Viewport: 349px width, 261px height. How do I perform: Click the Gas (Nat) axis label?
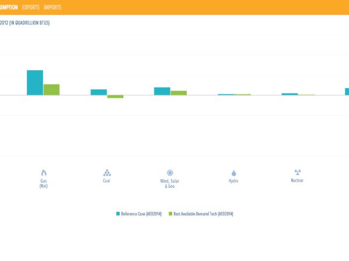(44, 183)
